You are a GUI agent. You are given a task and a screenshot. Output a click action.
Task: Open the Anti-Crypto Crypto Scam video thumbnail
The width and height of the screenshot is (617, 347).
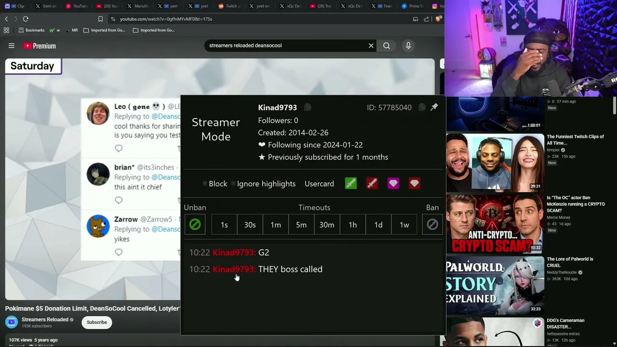pos(495,223)
